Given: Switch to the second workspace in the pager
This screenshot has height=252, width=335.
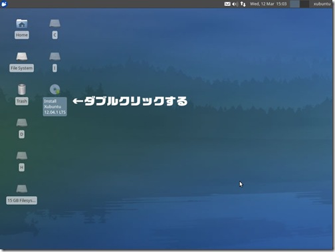Looking at the screenshot, I should pos(304,4).
